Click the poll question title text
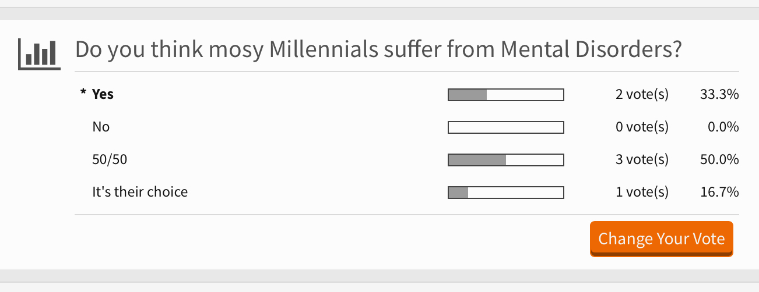 pos(379,51)
